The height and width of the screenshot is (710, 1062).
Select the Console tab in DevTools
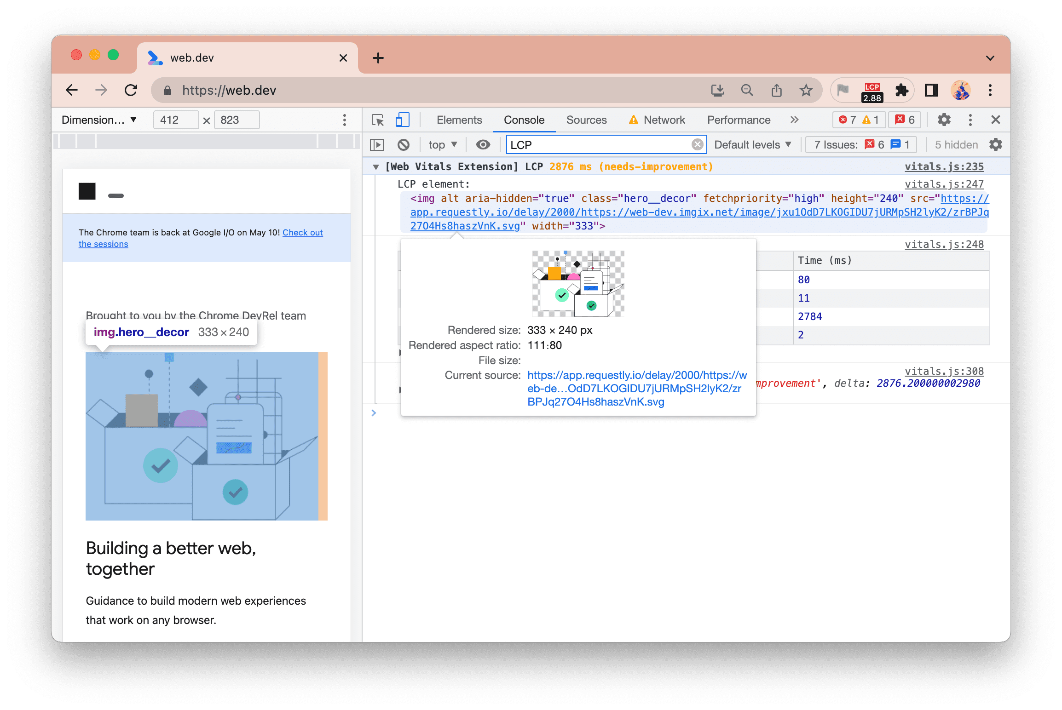pos(525,119)
